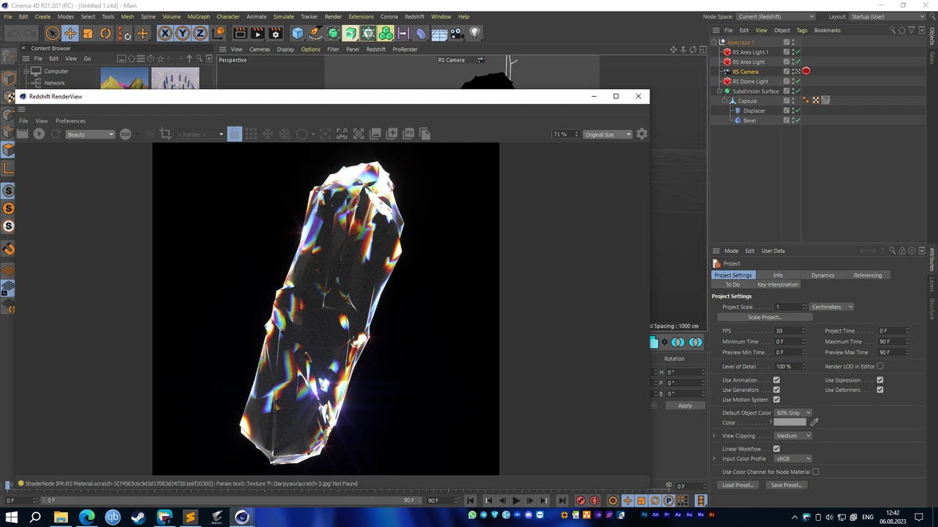938x527 pixels.
Task: Toggle Use Animation checkbox
Action: [x=776, y=380]
